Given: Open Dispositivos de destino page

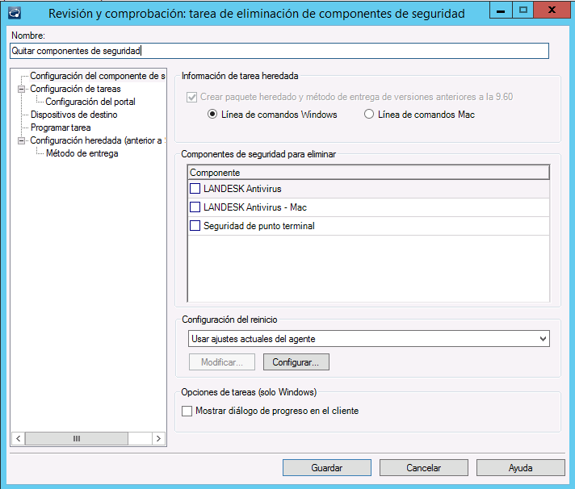Looking at the screenshot, I should coord(73,115).
